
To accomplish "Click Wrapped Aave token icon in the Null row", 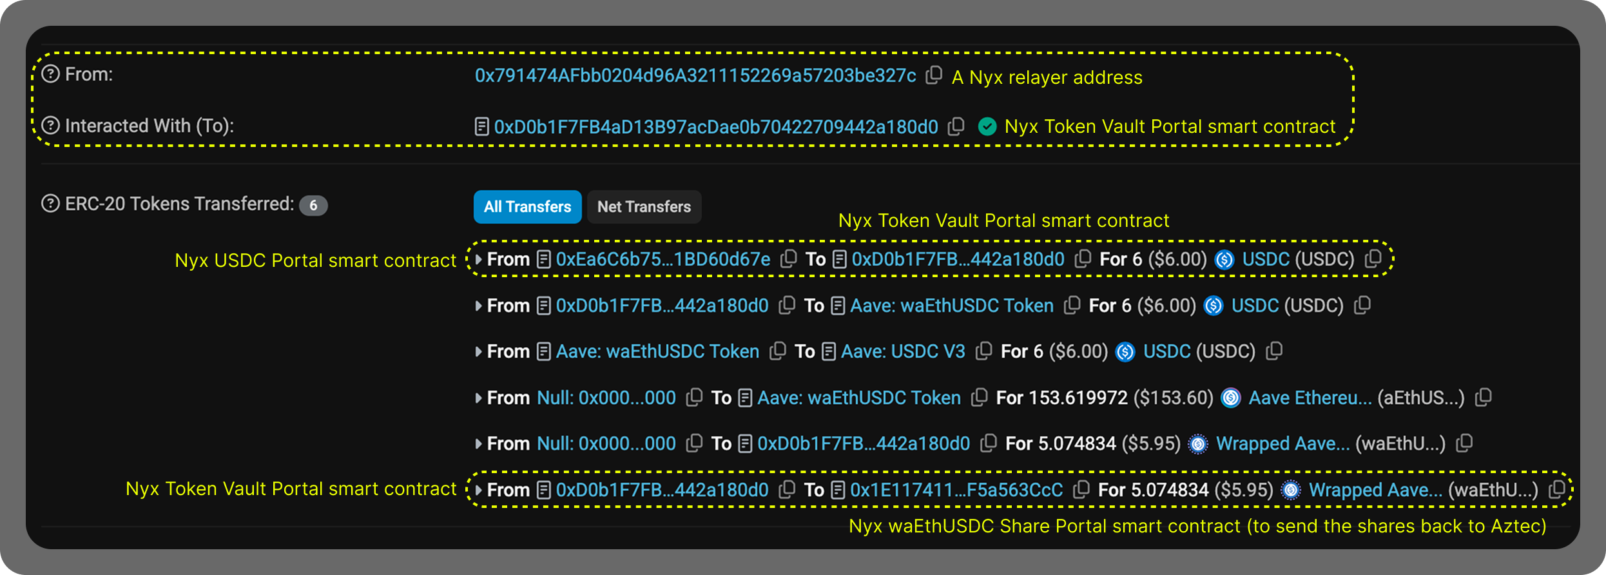I will [1198, 444].
